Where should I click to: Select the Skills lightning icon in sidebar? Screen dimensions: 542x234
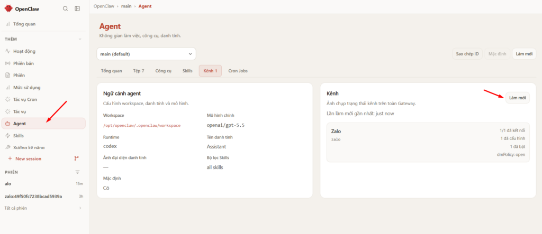pos(8,136)
